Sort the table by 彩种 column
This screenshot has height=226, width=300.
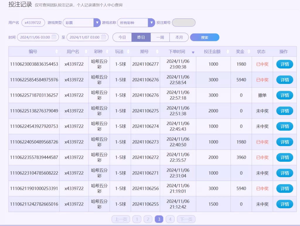(x=107, y=51)
